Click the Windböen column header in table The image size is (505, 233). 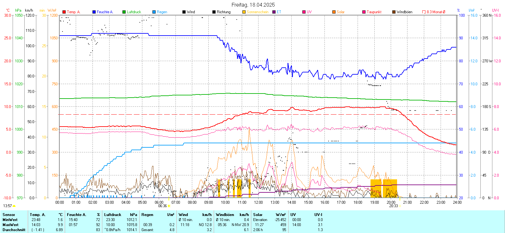(225, 215)
